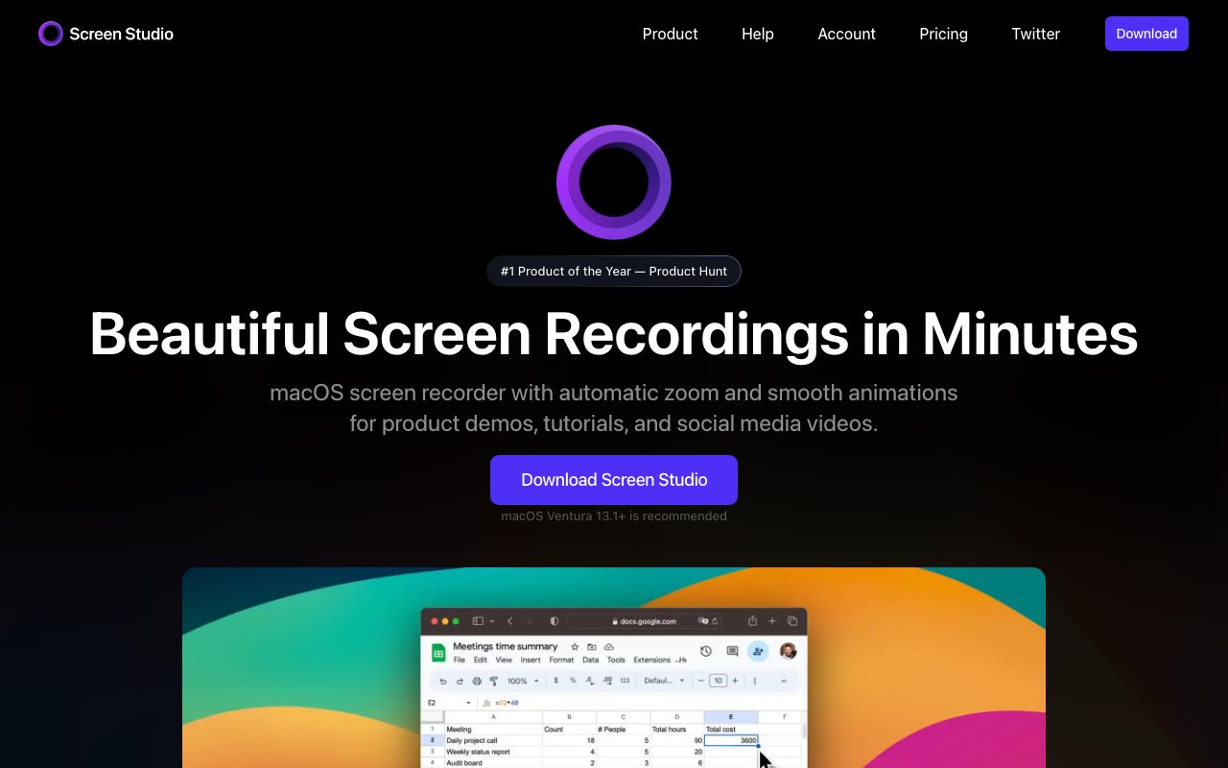Image resolution: width=1228 pixels, height=768 pixels.
Task: Click the translate icon in demo address bar
Action: [703, 621]
